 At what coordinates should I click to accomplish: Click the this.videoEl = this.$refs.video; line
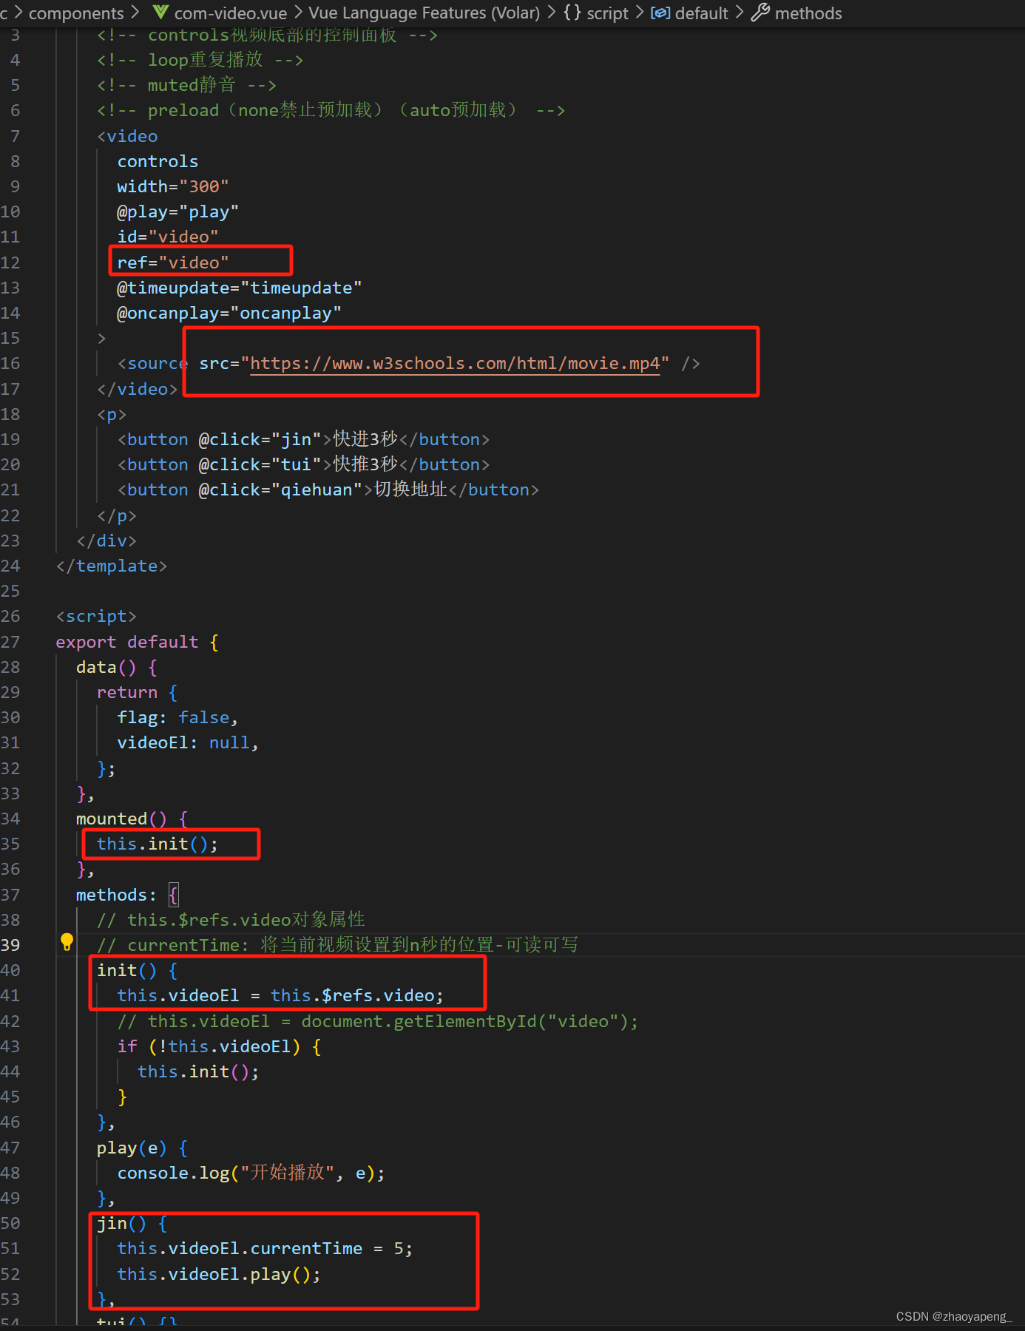[280, 995]
